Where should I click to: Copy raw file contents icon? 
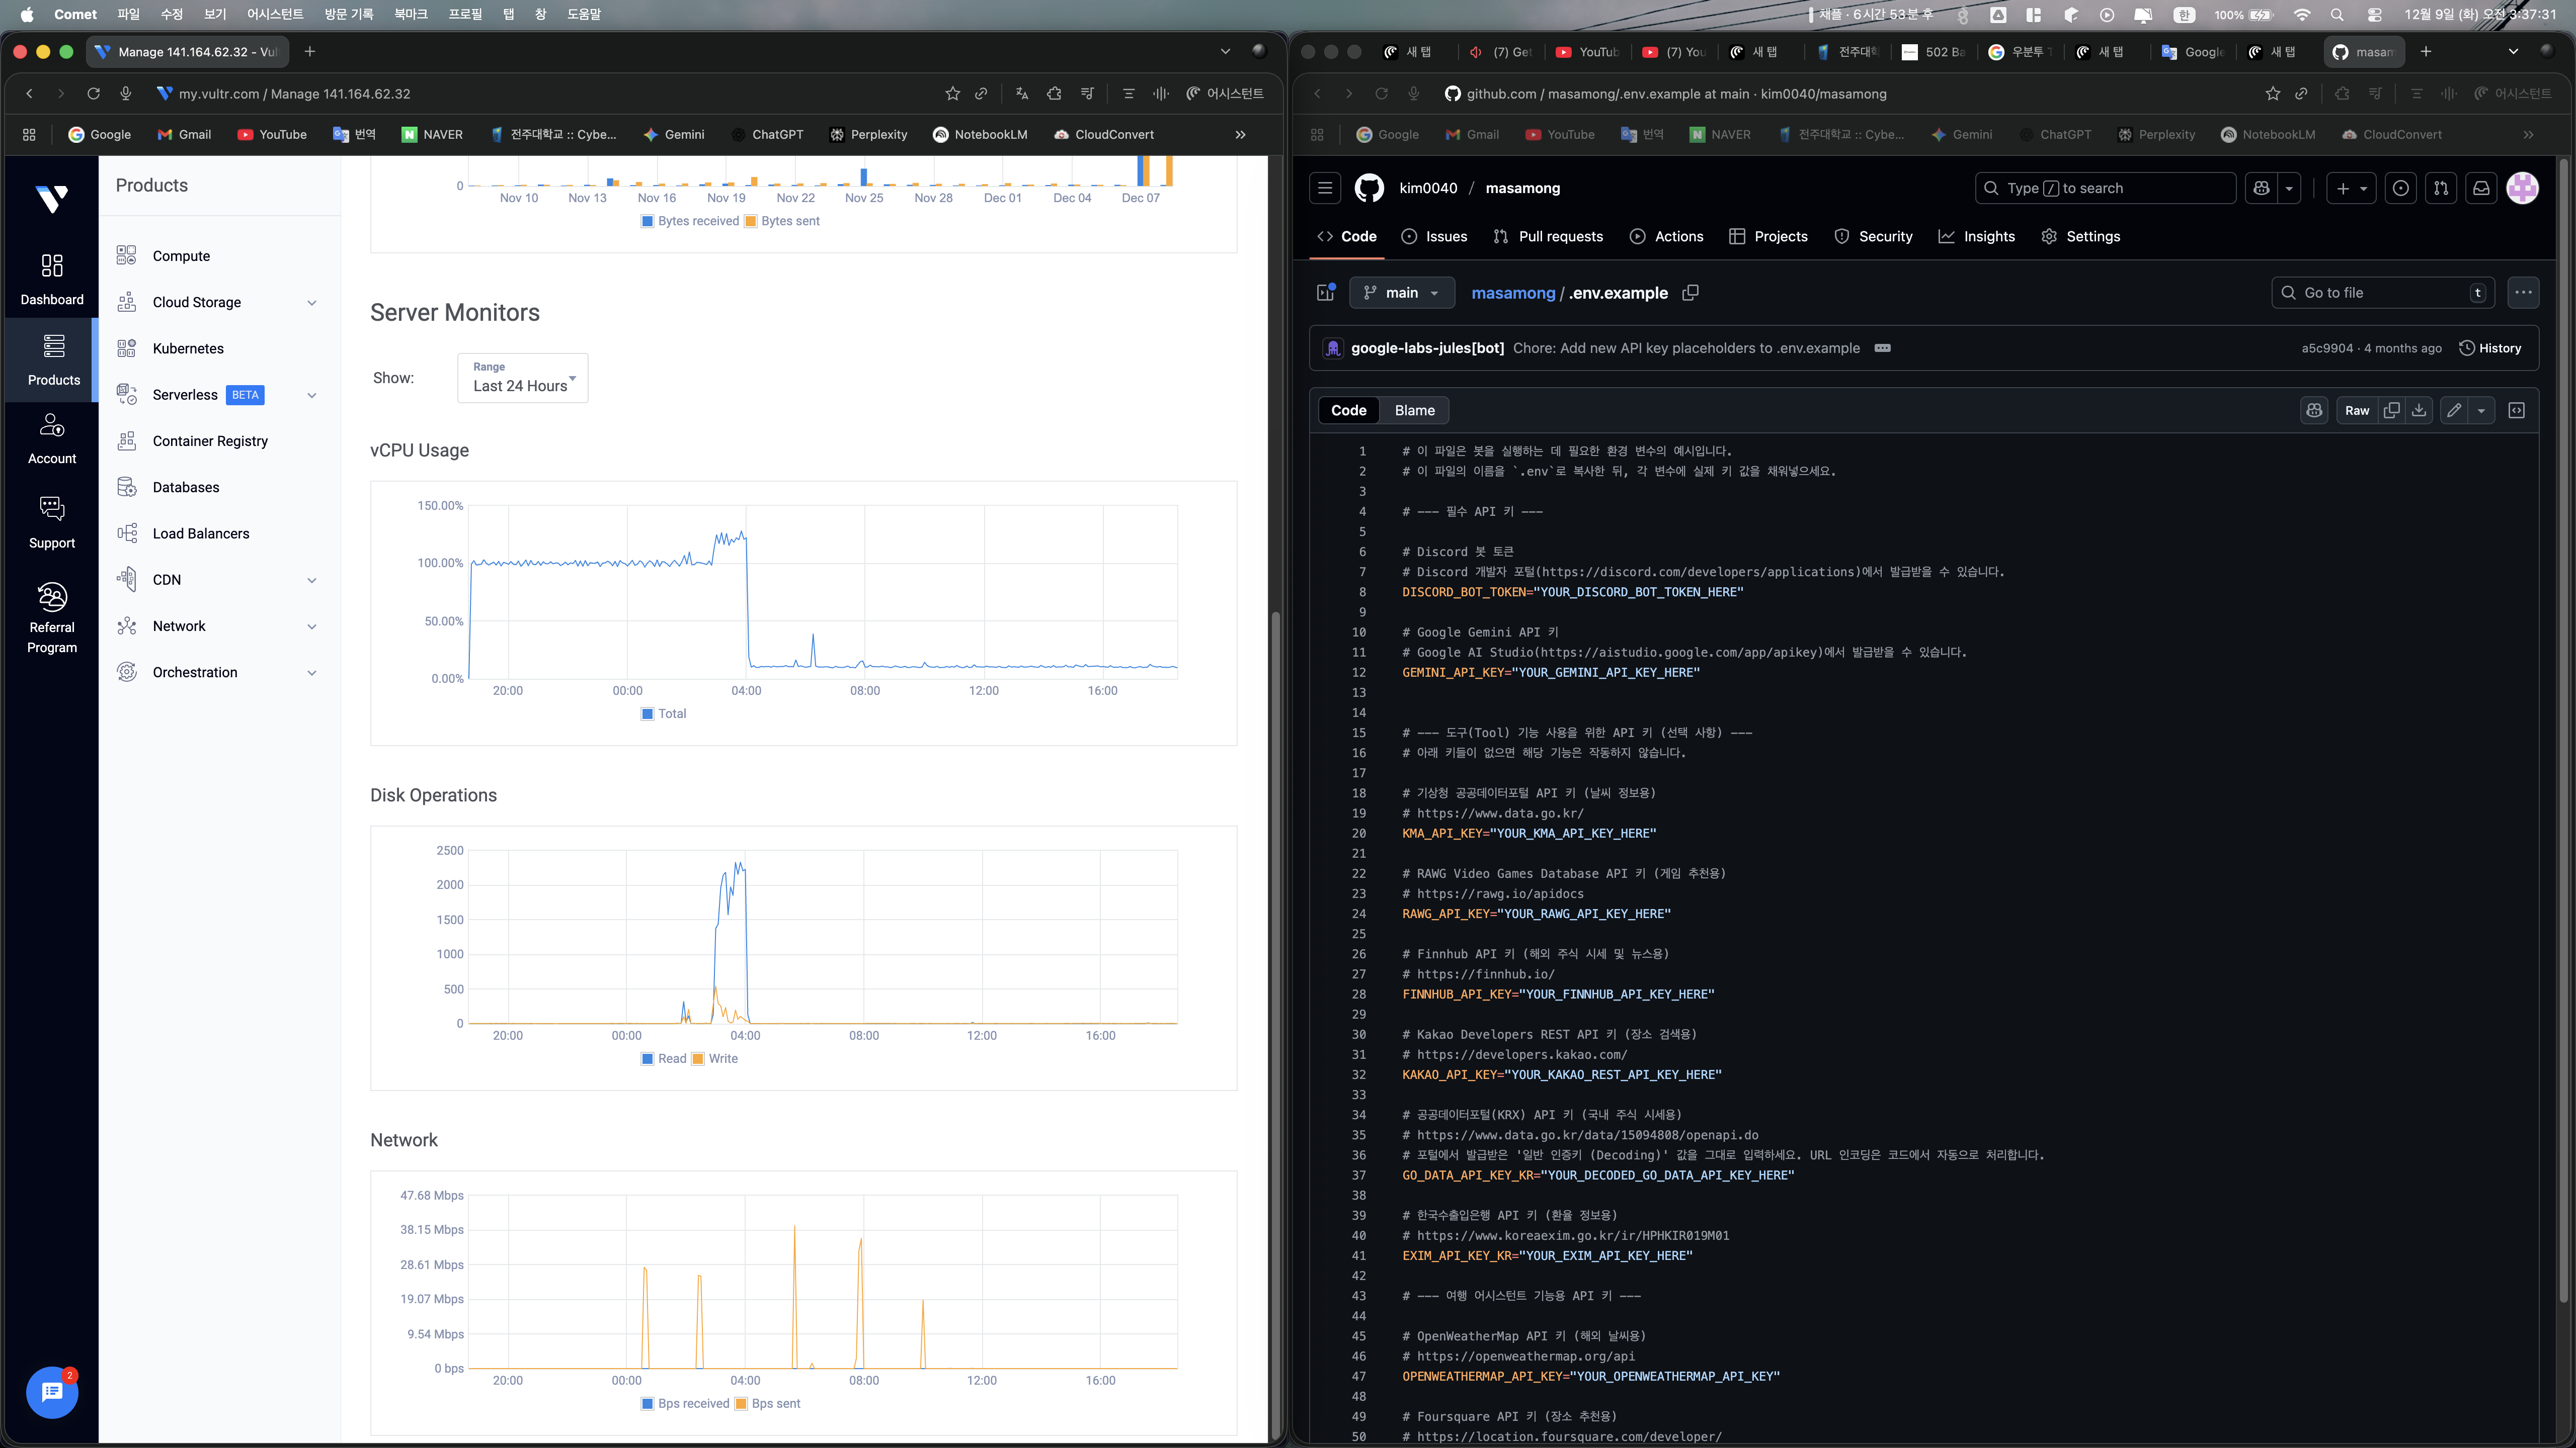pos(2391,411)
